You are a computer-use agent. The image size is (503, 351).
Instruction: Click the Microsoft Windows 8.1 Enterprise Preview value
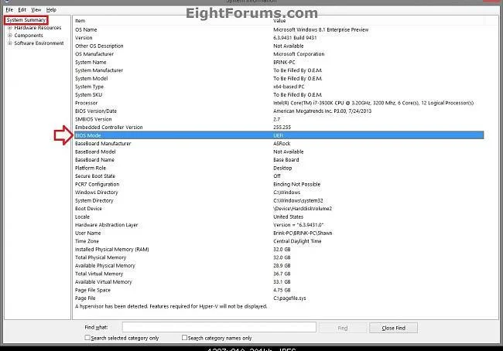(x=321, y=29)
